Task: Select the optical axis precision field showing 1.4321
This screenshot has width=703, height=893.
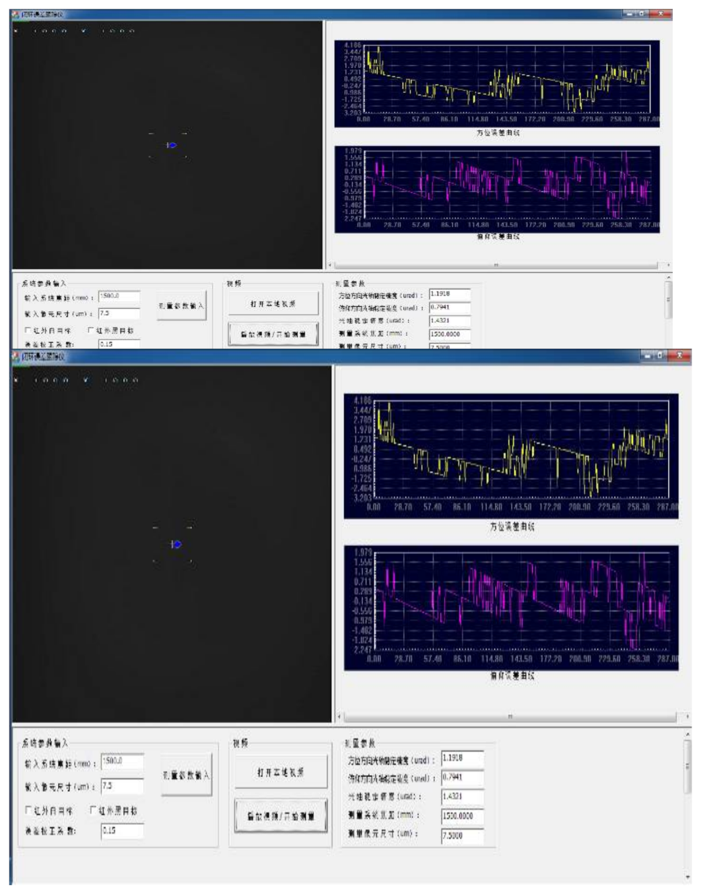Action: coord(463,795)
